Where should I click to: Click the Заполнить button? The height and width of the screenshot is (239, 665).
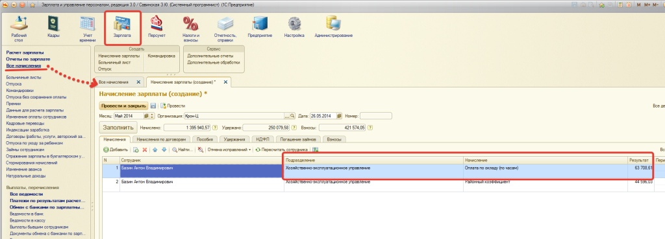pos(118,128)
